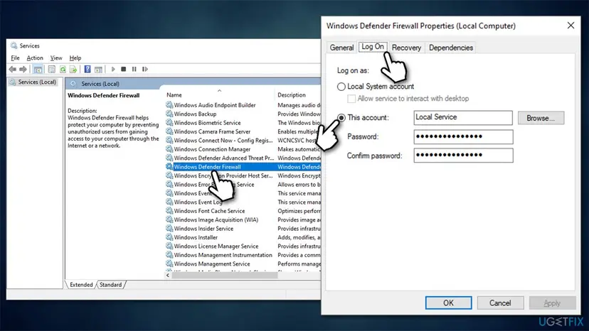Viewport: 589px width, 331px height.
Task: Open the blue Help toolbar icon
Action: click(87, 69)
